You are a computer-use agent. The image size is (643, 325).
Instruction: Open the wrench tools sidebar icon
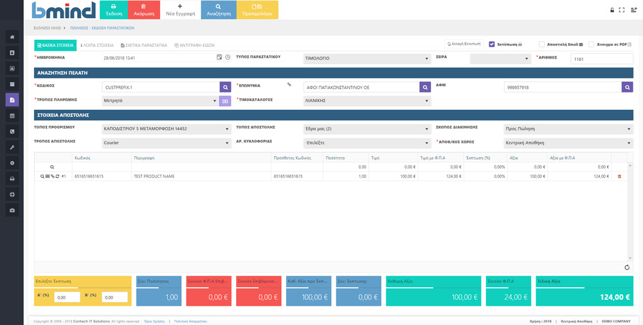coord(12,147)
